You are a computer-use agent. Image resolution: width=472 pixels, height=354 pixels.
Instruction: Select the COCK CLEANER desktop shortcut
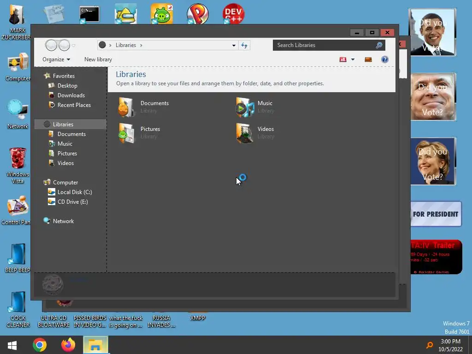coord(18,309)
